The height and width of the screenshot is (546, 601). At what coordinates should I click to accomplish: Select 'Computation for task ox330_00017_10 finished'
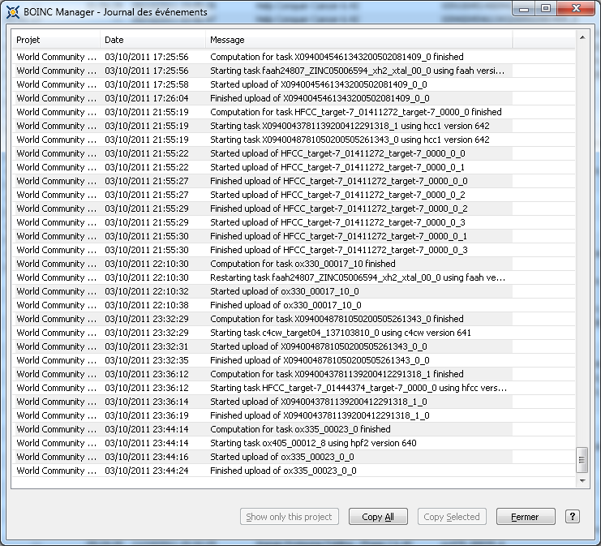pos(303,264)
